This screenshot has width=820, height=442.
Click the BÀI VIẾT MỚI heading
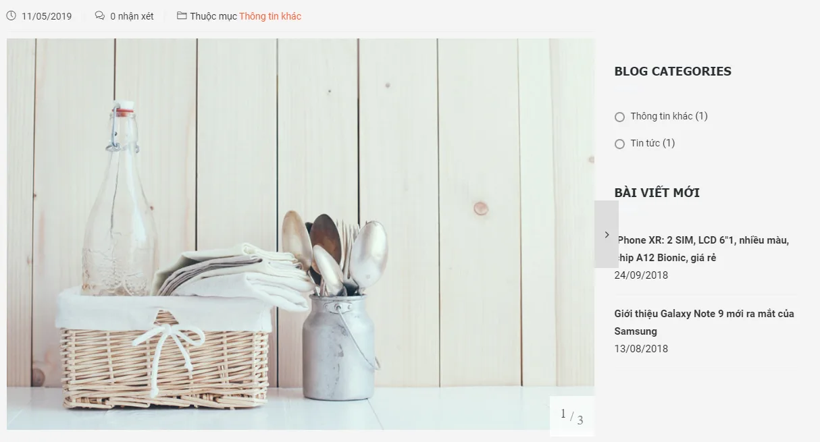[657, 192]
